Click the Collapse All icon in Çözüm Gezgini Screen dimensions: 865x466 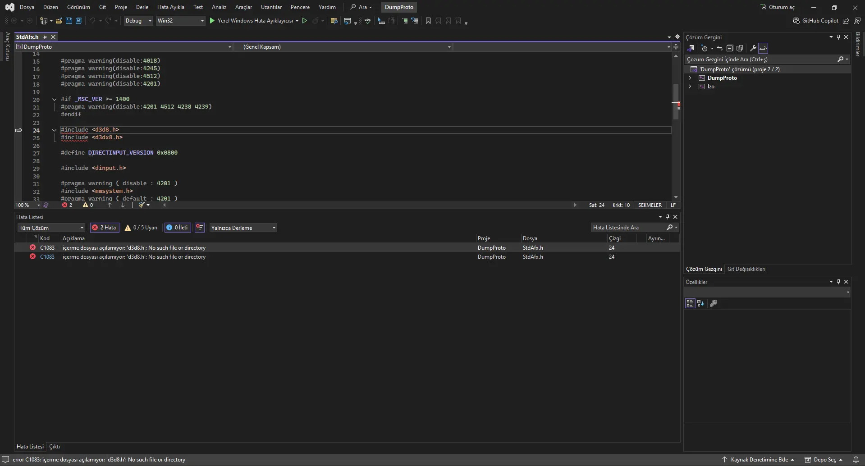point(730,48)
